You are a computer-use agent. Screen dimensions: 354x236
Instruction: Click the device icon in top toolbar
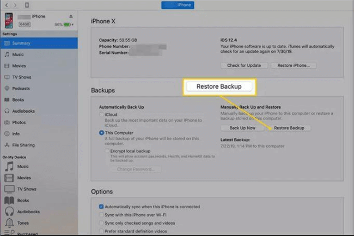27,5
